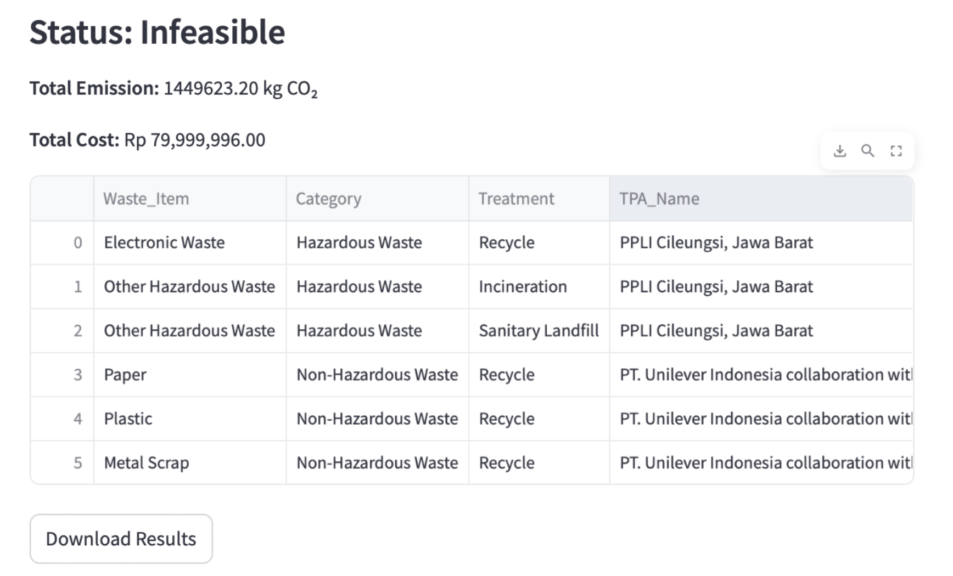Click the Metal Scrap cell

(x=190, y=462)
